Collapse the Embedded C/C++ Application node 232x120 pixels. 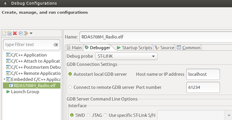[4, 80]
